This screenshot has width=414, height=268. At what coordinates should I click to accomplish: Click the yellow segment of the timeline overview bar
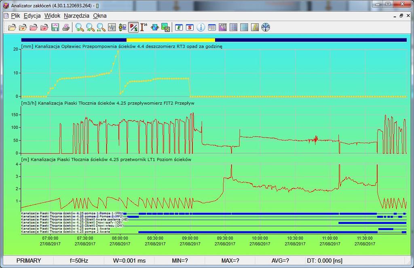[171, 40]
